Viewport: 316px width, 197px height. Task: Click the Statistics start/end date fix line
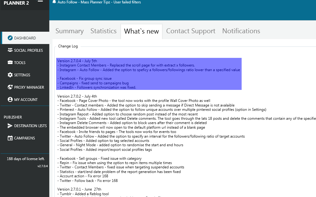click(x=119, y=172)
